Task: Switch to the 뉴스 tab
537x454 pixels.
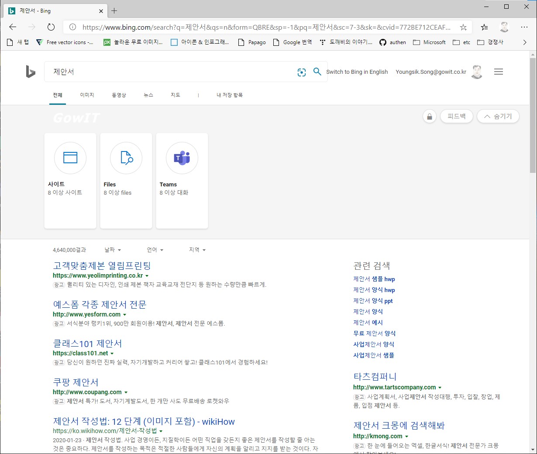Action: click(x=148, y=95)
